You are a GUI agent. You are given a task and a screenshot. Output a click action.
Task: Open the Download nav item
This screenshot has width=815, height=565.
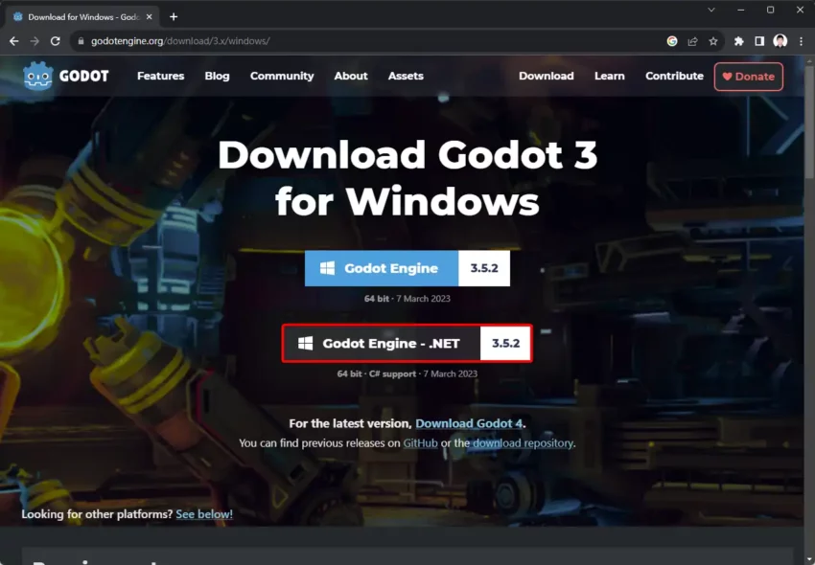[547, 76]
